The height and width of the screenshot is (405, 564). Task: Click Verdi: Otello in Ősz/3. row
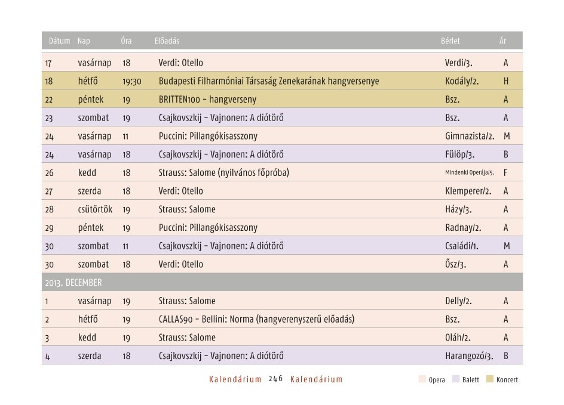[x=180, y=264]
